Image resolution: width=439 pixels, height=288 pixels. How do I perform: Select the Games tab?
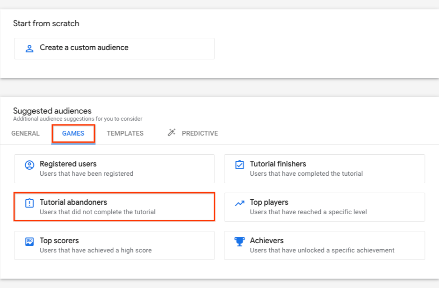pyautogui.click(x=73, y=134)
